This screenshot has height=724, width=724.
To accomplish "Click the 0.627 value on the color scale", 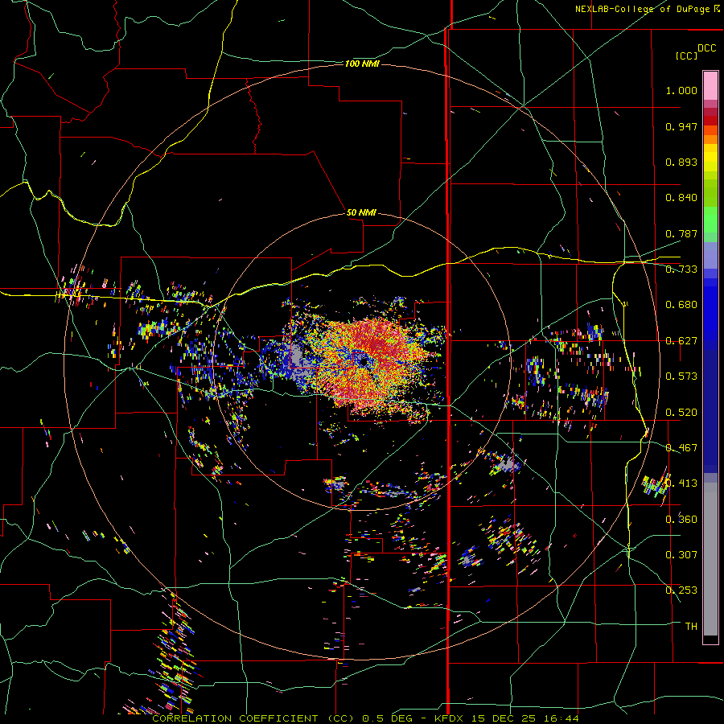I will pyautogui.click(x=681, y=341).
